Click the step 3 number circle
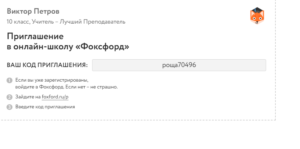Screen dimensions: 300x149 pyautogui.click(x=9, y=107)
